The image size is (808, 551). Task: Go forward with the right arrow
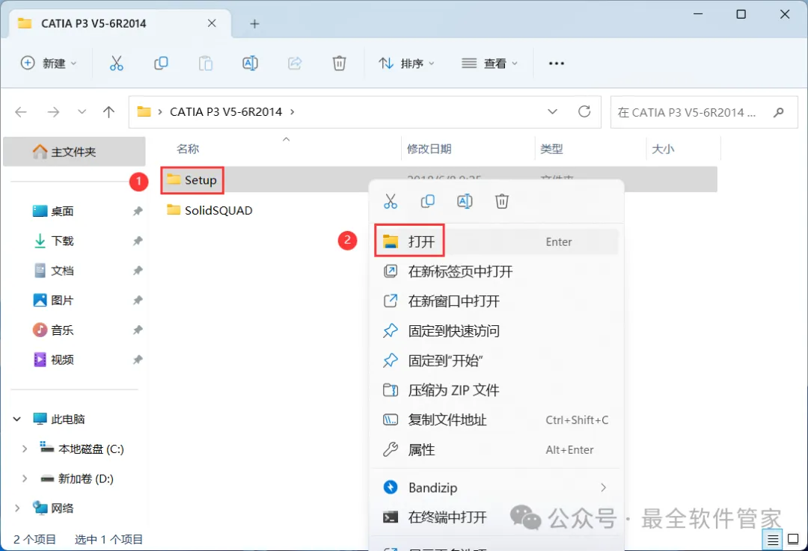(54, 111)
